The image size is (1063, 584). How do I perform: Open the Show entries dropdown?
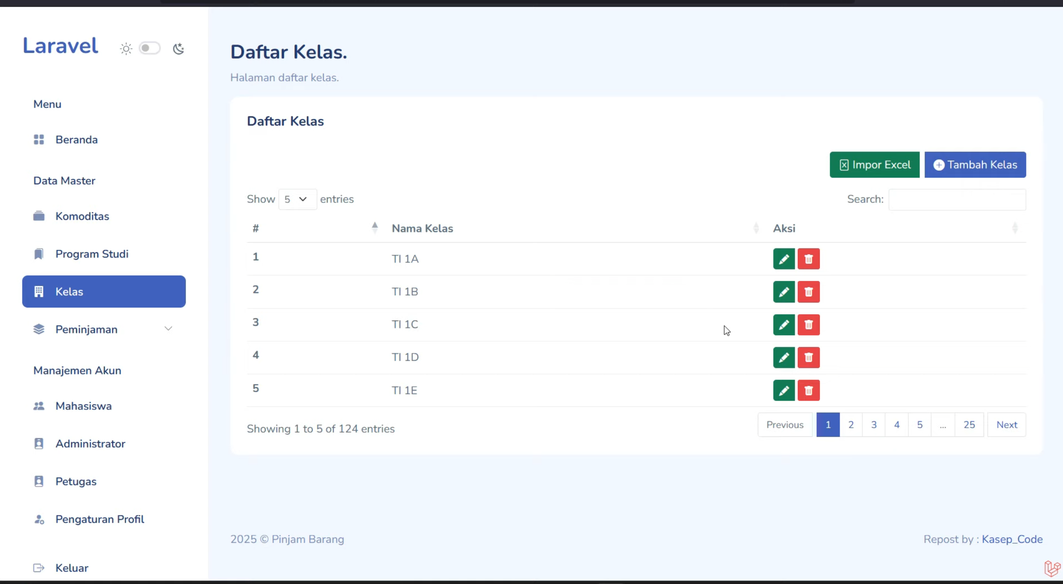pos(297,199)
